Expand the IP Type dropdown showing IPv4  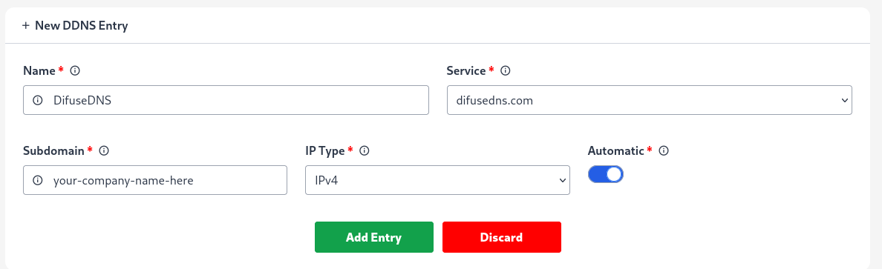437,180
